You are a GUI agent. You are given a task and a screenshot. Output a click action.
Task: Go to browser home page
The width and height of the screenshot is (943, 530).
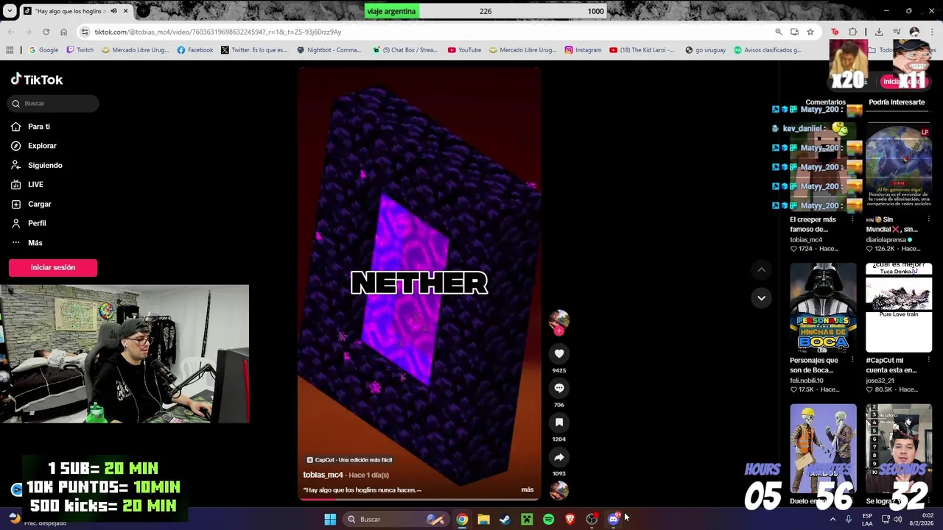[63, 32]
